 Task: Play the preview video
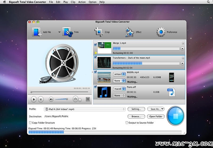pyautogui.click(x=34, y=99)
